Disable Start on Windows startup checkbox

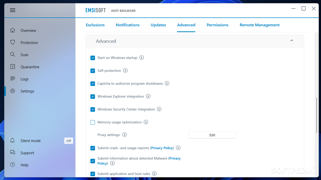(x=93, y=58)
